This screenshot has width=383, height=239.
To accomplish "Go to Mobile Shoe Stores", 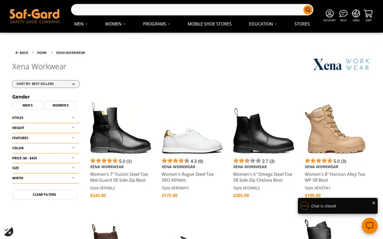I will [210, 24].
